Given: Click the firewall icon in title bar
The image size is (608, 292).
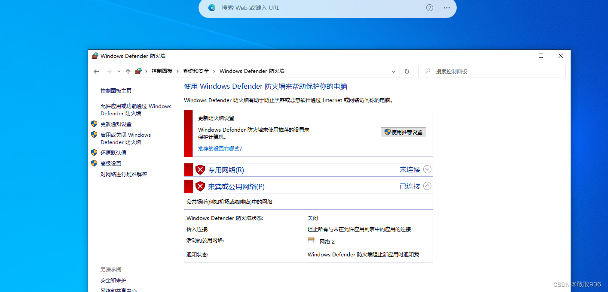Looking at the screenshot, I should pos(95,56).
